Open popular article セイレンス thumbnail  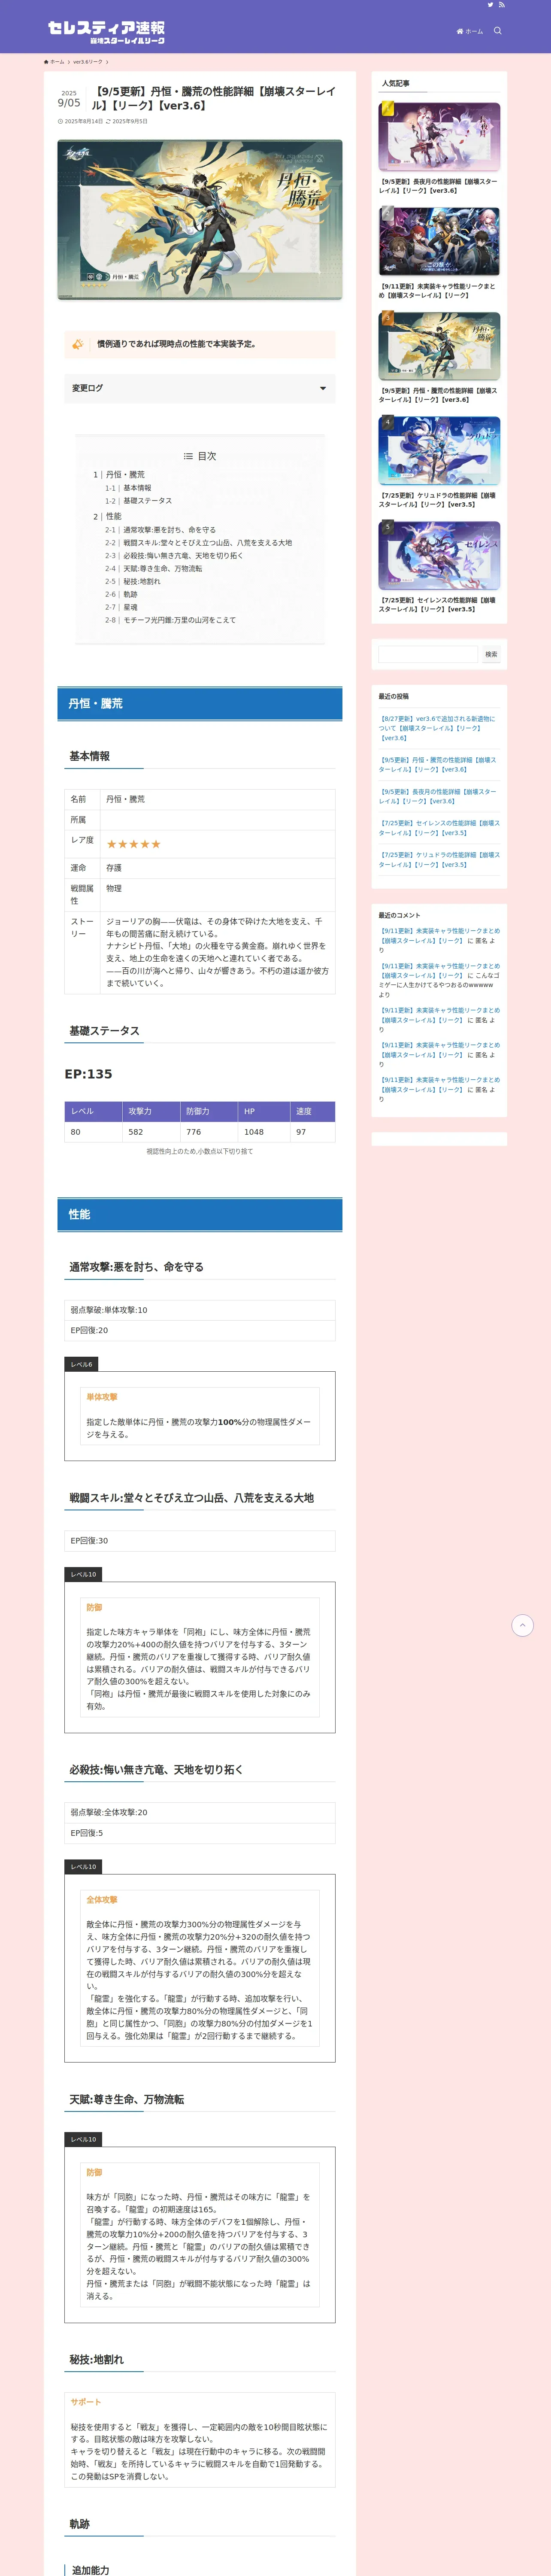439,557
